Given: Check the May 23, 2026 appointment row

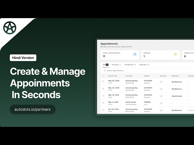Looking at the screenshot, I should (x=103, y=89).
